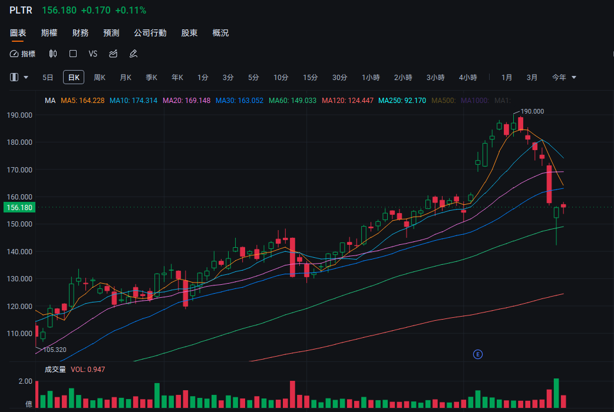Click the chart style settings icon
This screenshot has height=412, width=614.
(x=113, y=54)
